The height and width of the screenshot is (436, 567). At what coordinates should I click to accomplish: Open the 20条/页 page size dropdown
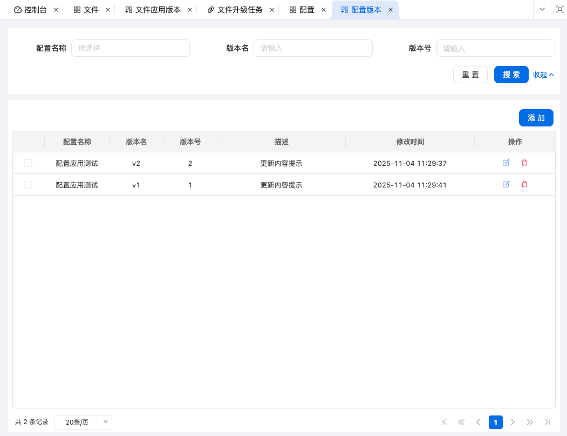point(83,422)
